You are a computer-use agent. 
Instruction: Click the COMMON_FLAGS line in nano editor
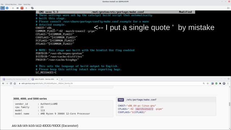click(x=66, y=31)
